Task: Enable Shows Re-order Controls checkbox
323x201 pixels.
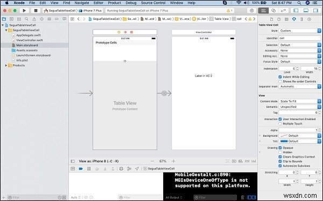Action: pos(280,81)
